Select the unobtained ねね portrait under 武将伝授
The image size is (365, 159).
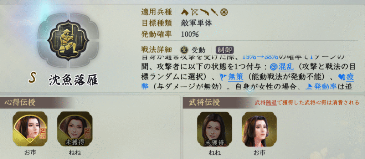point(215,129)
